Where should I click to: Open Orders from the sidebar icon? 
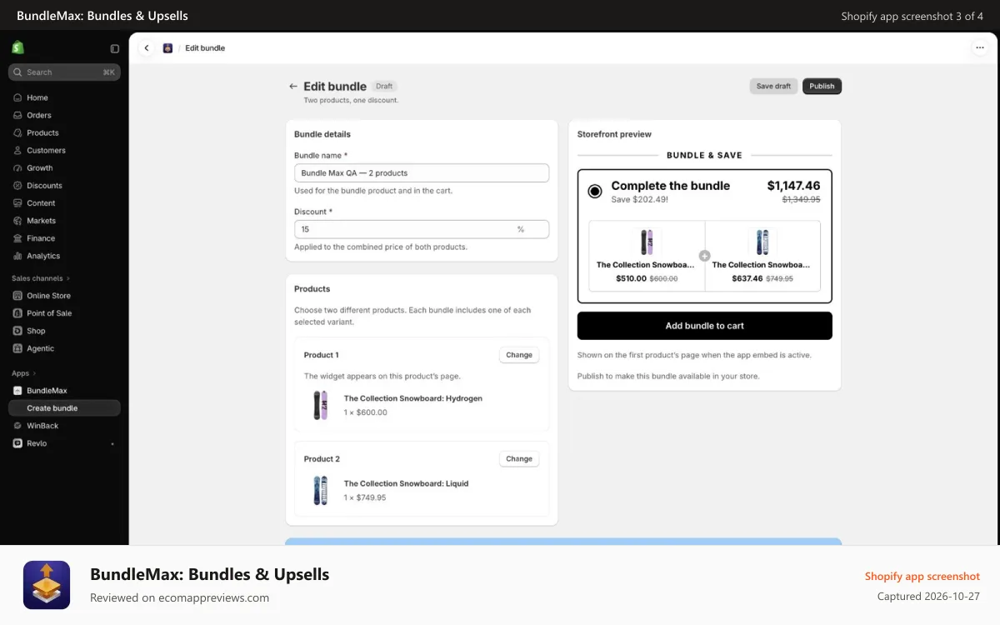17,115
